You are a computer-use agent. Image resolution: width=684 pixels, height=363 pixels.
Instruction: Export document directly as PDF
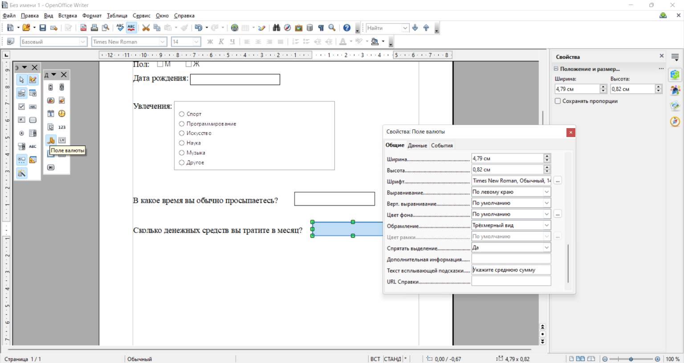pos(83,28)
